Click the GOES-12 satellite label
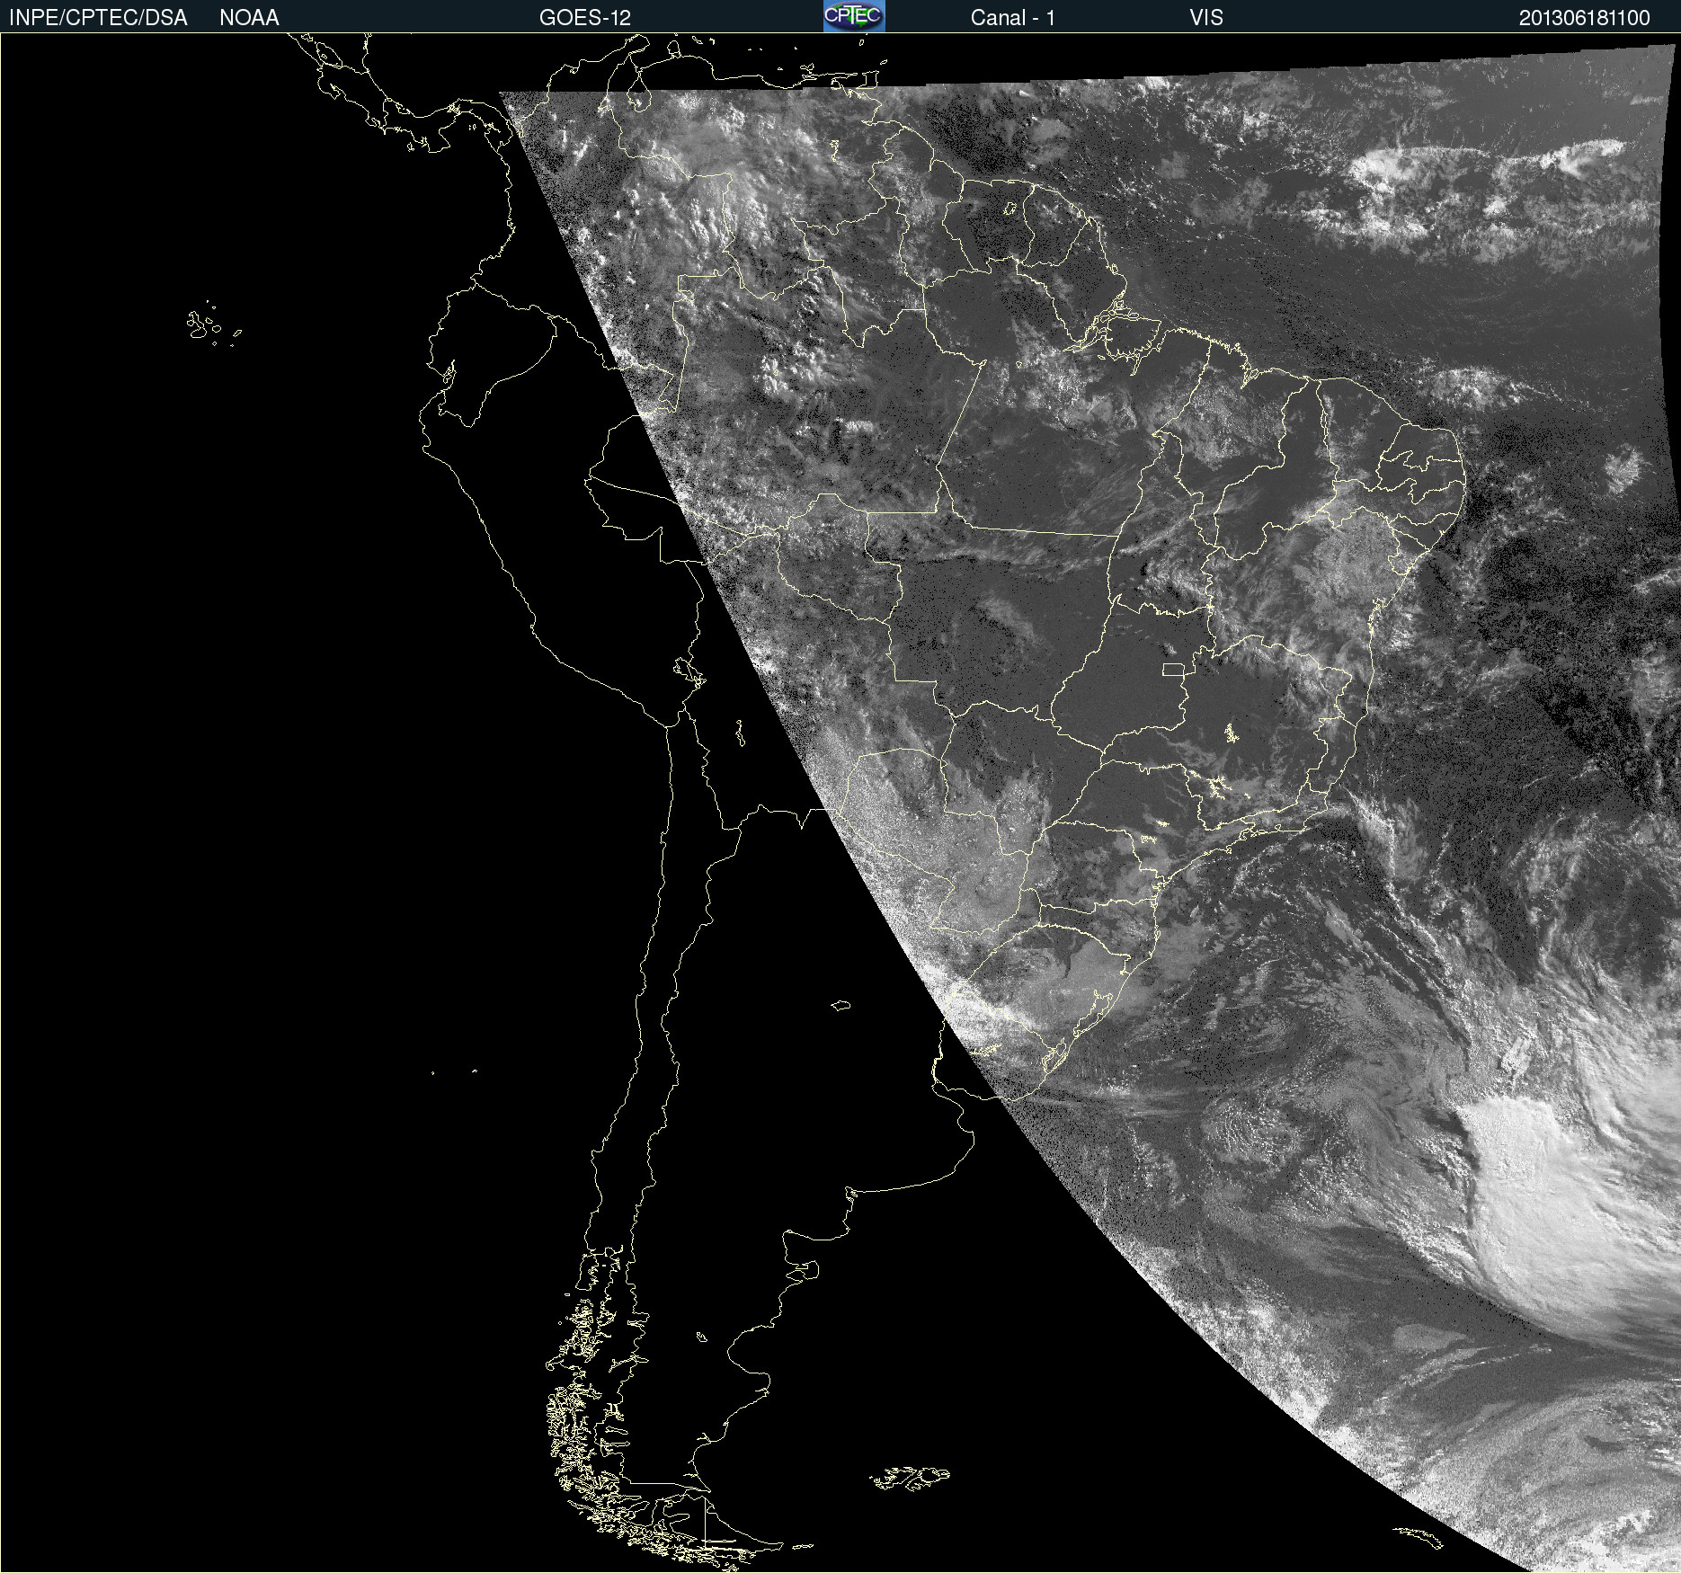This screenshot has width=1681, height=1573. click(585, 18)
